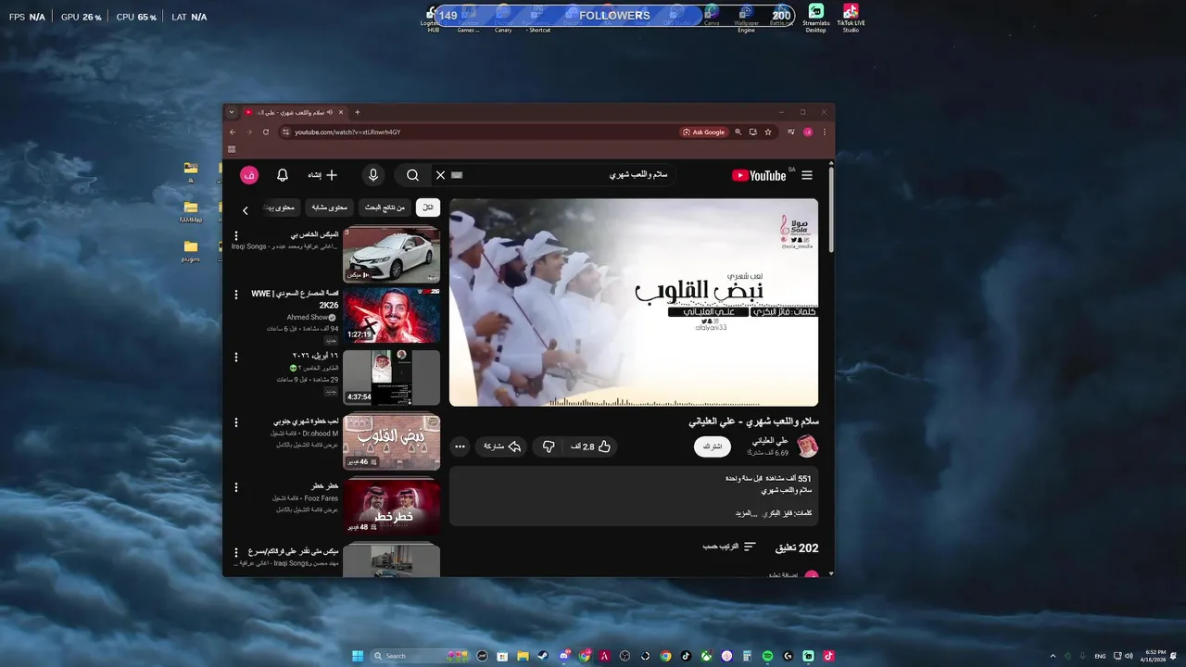Open the on-screen keyboard icon in search
The width and height of the screenshot is (1186, 667).
(x=457, y=175)
